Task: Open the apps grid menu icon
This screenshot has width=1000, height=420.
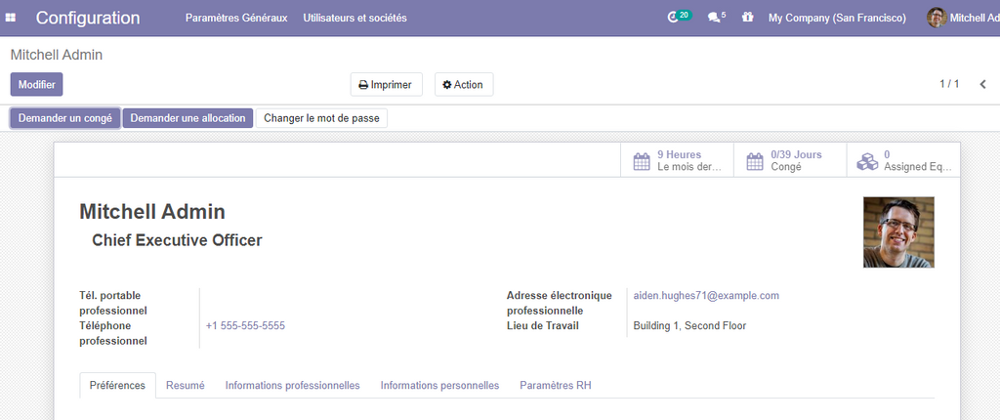Action: pos(12,18)
